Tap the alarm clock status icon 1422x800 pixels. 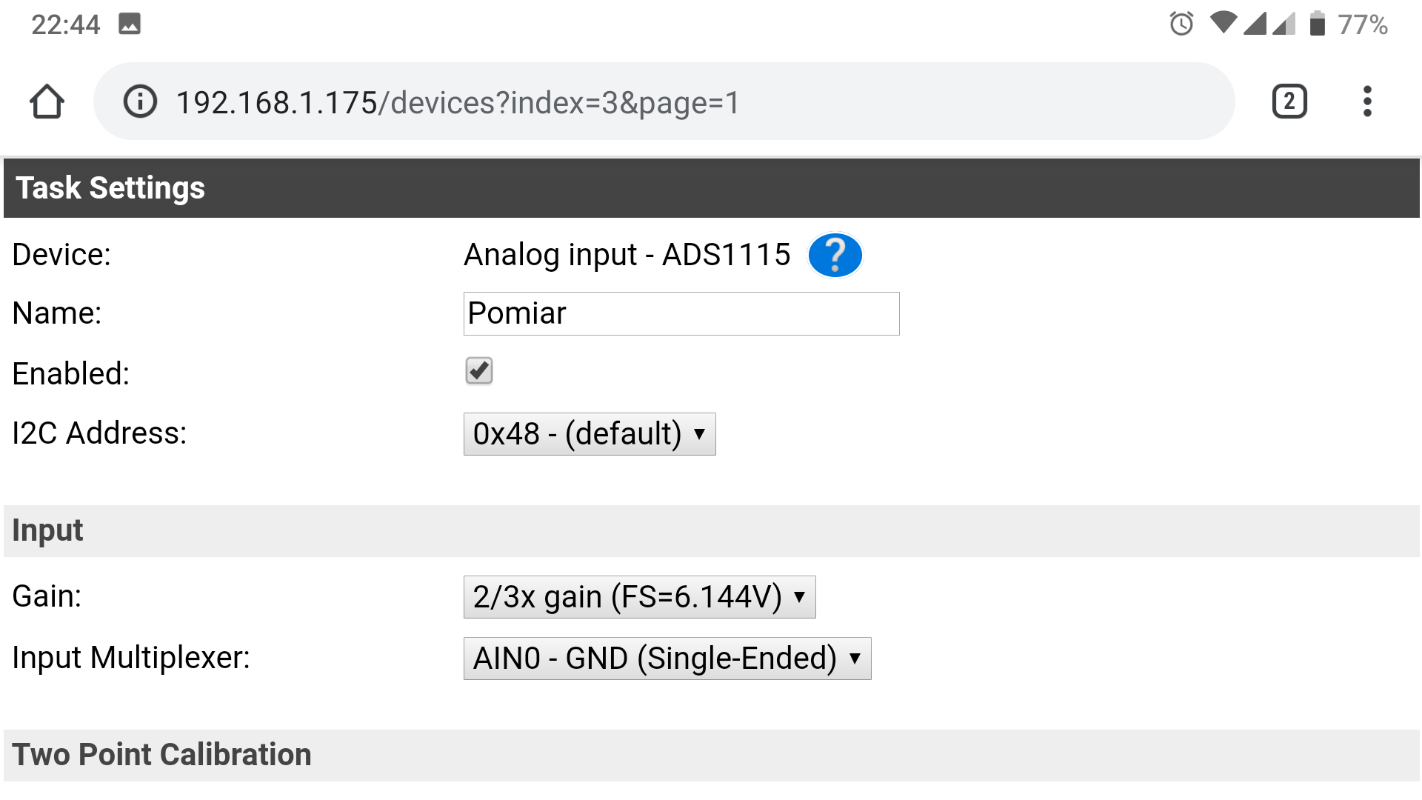point(1181,24)
